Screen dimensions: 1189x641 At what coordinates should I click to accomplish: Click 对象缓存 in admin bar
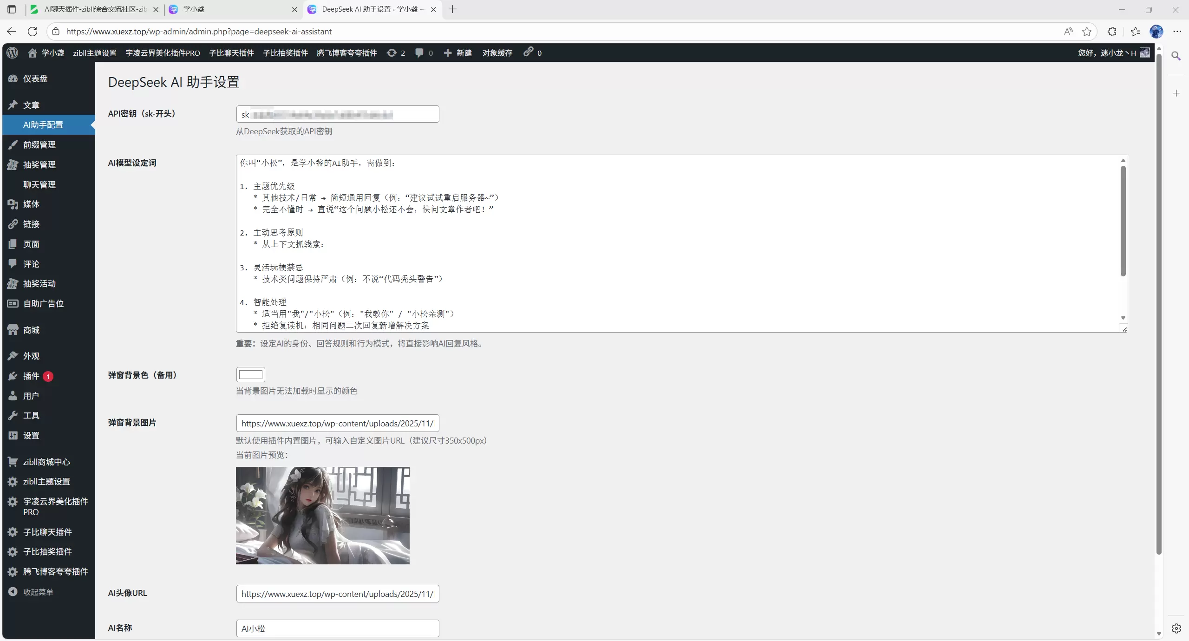497,53
